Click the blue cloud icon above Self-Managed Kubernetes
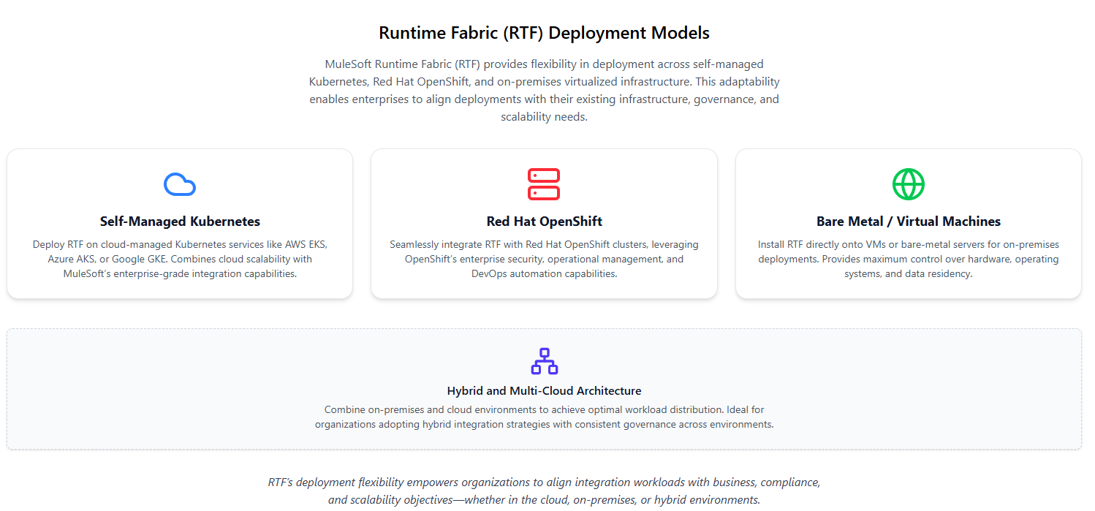This screenshot has width=1095, height=511. [x=179, y=184]
